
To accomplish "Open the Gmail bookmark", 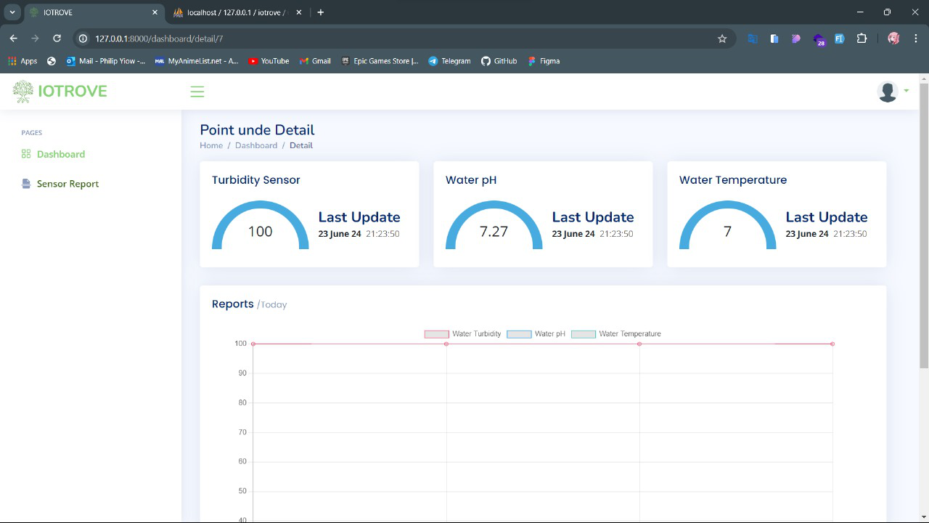I will pyautogui.click(x=315, y=61).
